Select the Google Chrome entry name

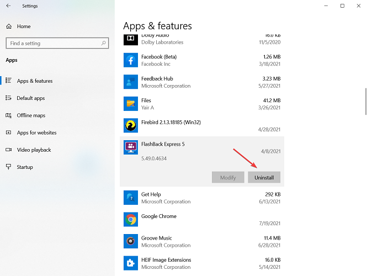(159, 216)
